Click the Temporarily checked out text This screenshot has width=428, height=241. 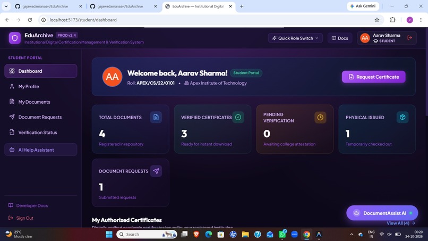[x=369, y=144]
